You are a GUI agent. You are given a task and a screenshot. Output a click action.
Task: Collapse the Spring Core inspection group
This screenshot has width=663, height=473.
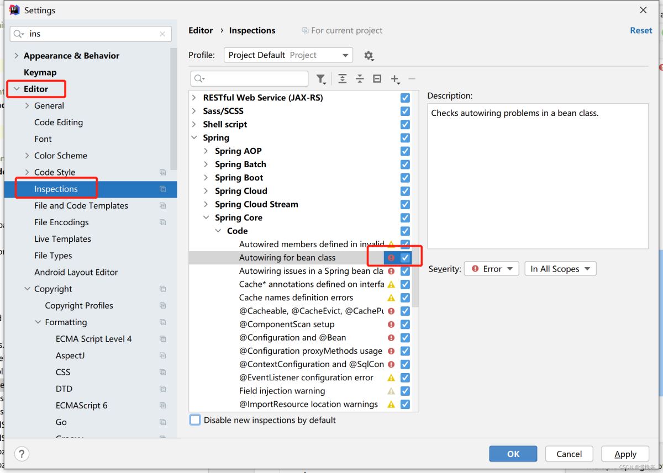click(x=206, y=217)
